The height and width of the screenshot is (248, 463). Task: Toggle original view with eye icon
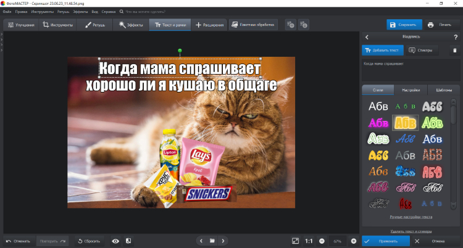point(115,241)
